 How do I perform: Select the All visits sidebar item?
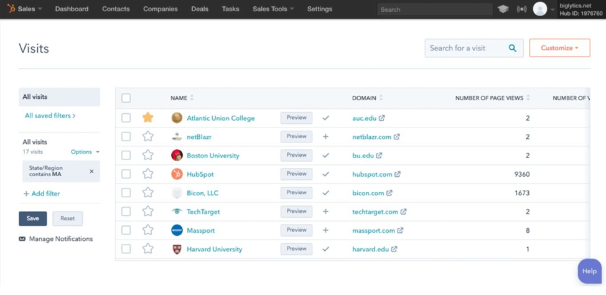59,97
